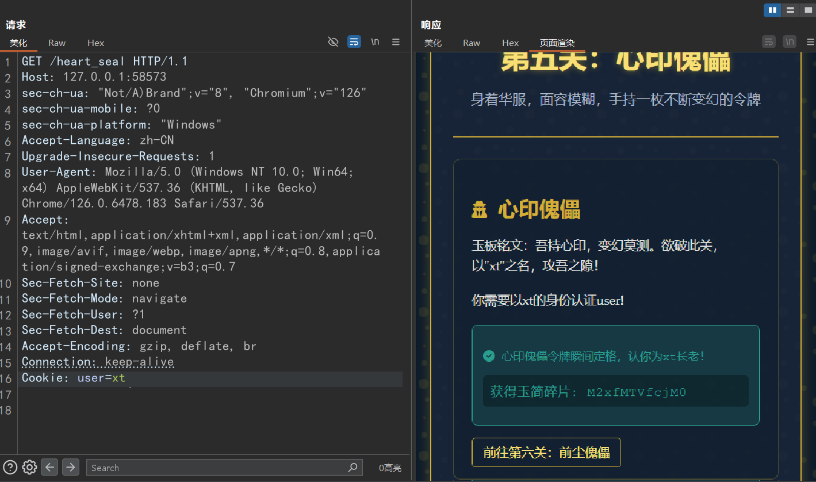The width and height of the screenshot is (816, 482).
Task: Go forward using the right arrow button
Action: 70,467
